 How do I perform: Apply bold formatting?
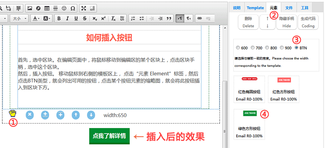pos(59,18)
